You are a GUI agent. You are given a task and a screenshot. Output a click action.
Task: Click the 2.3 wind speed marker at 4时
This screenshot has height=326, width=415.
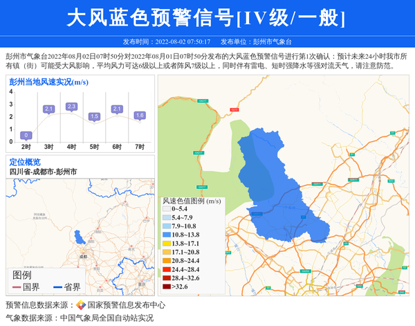71,107
